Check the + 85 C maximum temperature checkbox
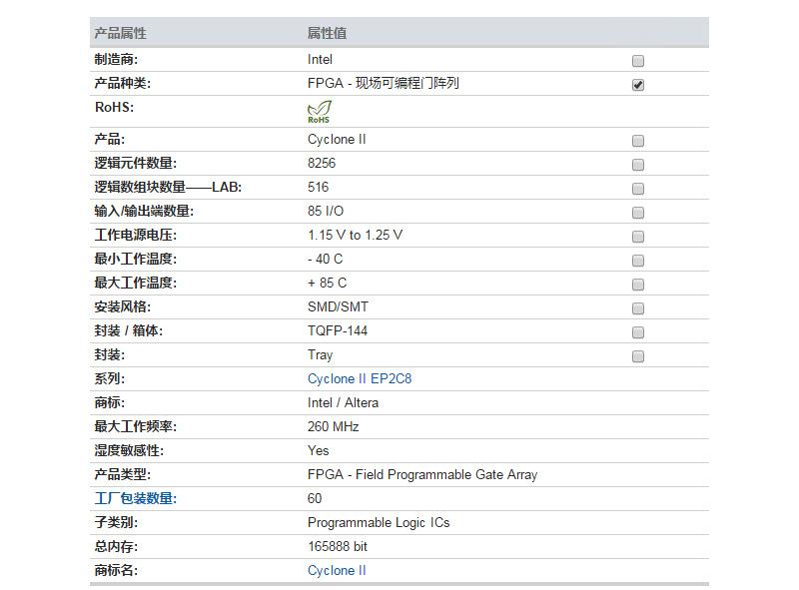Screen dimensions: 799x590 click(638, 285)
